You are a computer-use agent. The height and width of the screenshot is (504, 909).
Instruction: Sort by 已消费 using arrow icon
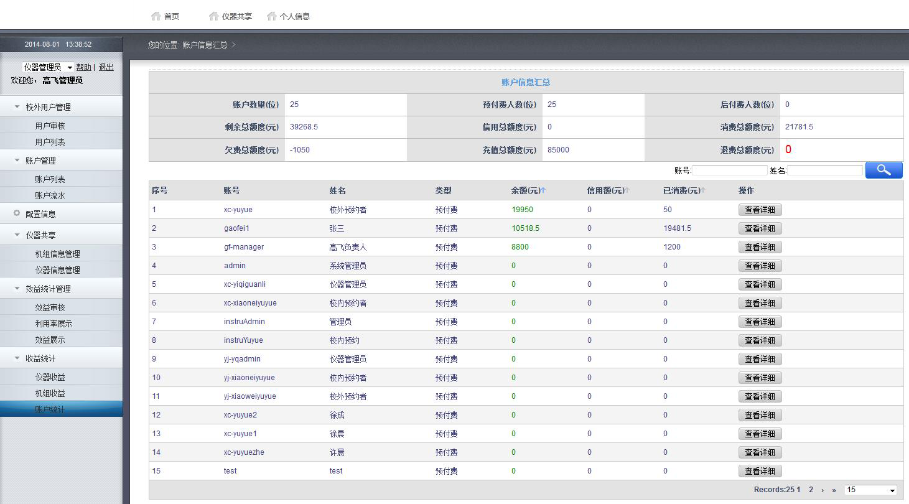click(x=703, y=190)
